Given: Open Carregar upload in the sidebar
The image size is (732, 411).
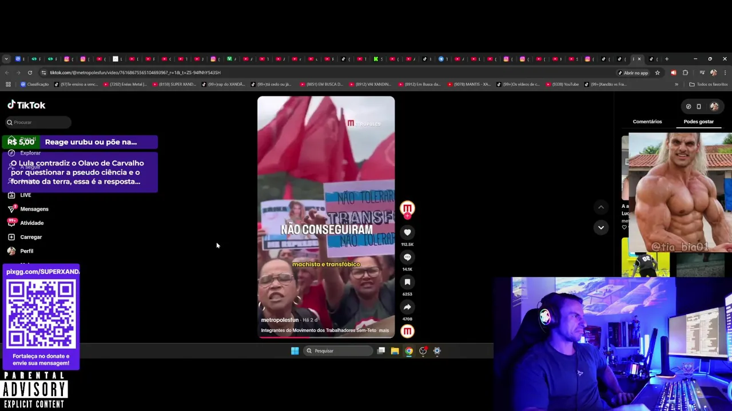Looking at the screenshot, I should point(25,237).
